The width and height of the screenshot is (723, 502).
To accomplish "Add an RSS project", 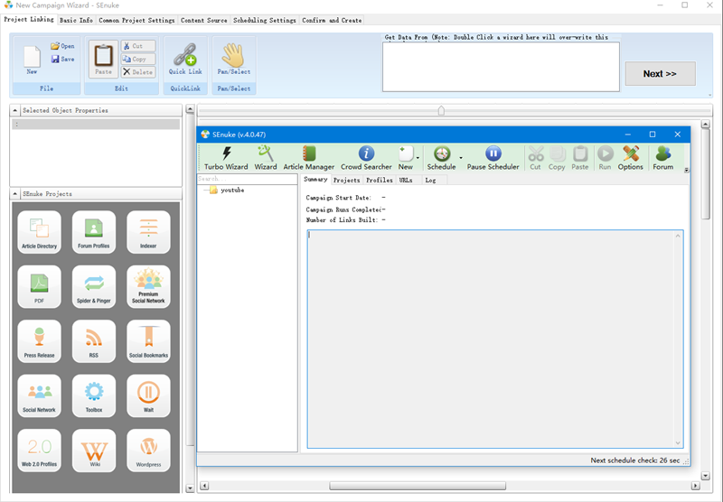I will pyautogui.click(x=94, y=341).
